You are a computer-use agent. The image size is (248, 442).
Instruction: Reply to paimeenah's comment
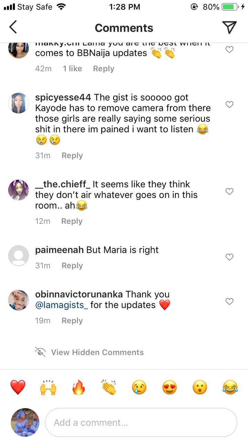[x=72, y=266]
